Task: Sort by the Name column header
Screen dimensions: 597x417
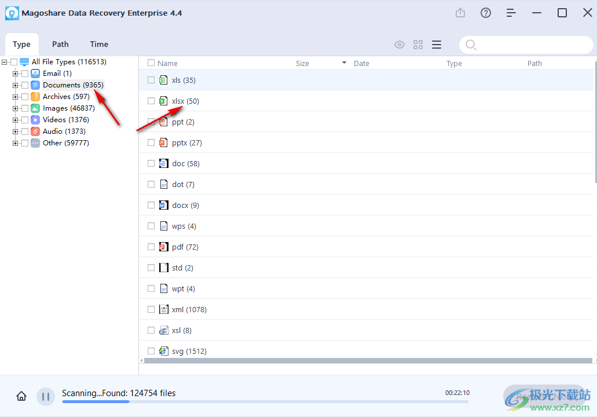Action: coord(167,63)
